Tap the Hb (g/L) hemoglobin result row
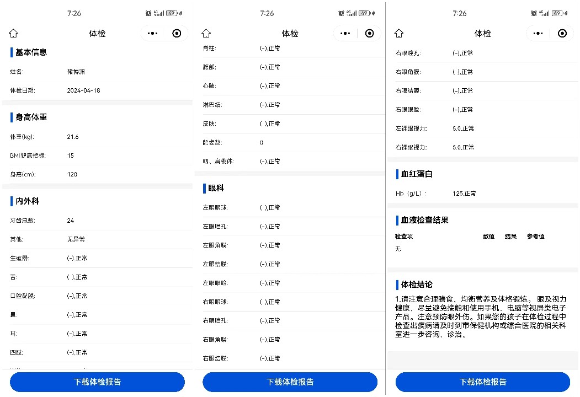This screenshot has height=397, width=580. pos(483,194)
